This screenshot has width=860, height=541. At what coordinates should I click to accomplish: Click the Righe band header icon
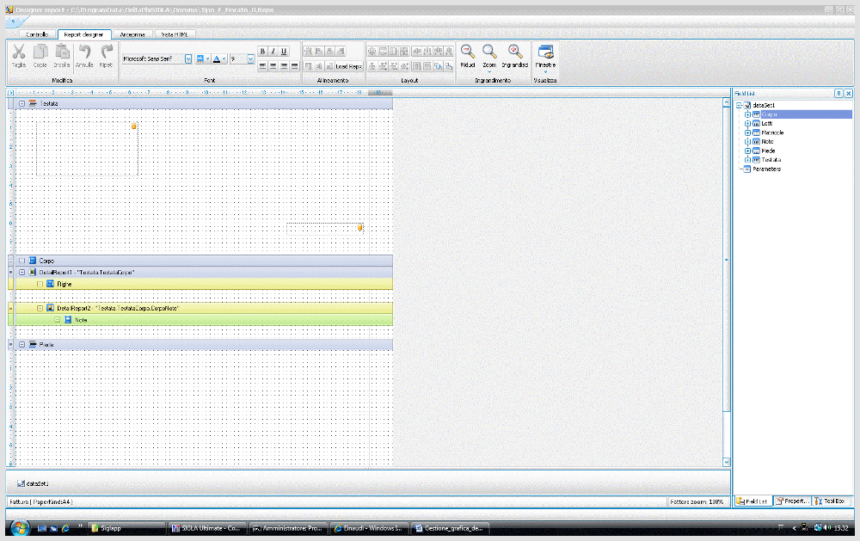click(x=51, y=284)
